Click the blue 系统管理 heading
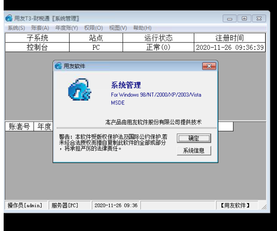 coord(126,85)
